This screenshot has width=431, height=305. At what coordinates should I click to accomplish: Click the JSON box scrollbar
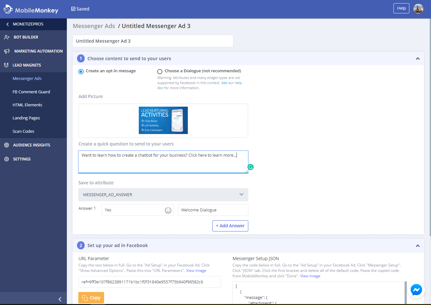tap(406, 293)
